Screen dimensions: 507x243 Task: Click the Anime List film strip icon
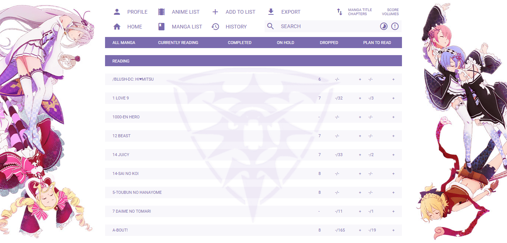click(161, 12)
